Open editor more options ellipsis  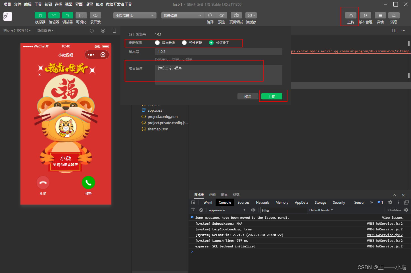pos(403,30)
